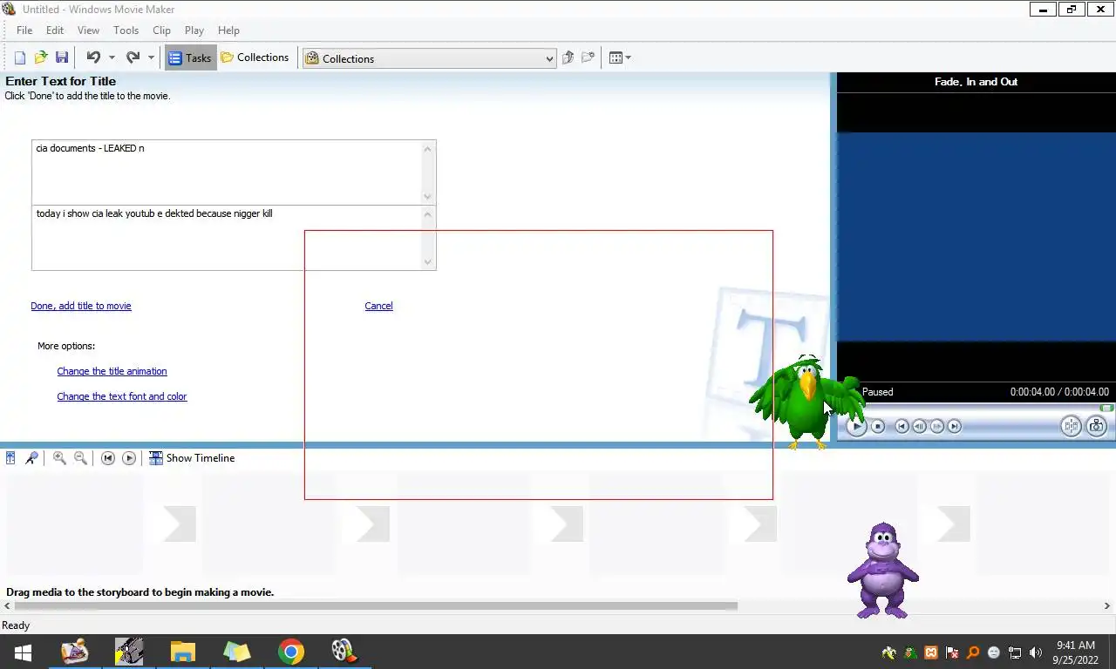Viewport: 1116px width, 669px height.
Task: Open the XAMPP tray icon
Action: 931,652
